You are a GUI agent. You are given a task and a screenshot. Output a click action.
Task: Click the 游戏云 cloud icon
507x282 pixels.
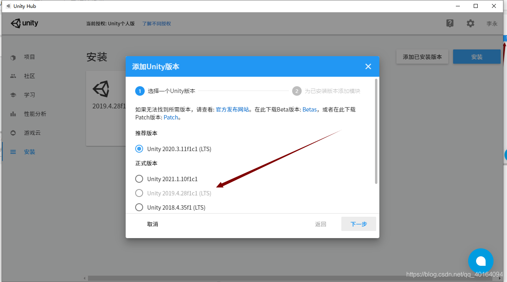point(13,133)
